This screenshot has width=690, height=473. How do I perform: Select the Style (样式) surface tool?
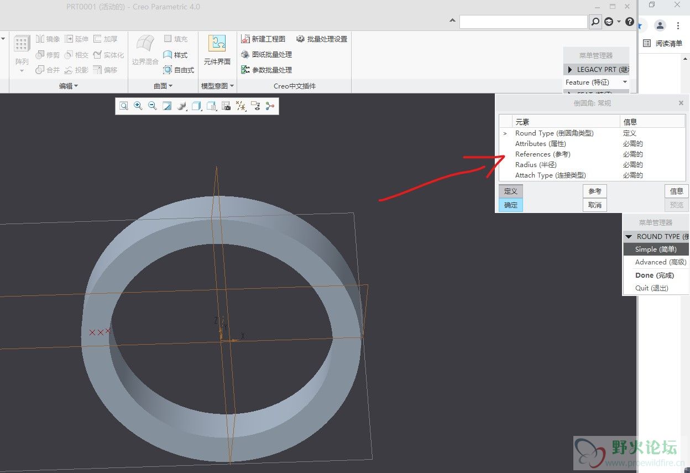(176, 55)
